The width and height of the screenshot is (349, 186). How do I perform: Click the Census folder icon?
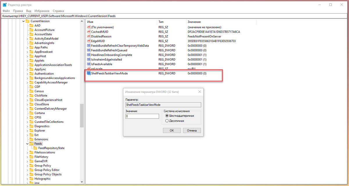[x=31, y=91]
